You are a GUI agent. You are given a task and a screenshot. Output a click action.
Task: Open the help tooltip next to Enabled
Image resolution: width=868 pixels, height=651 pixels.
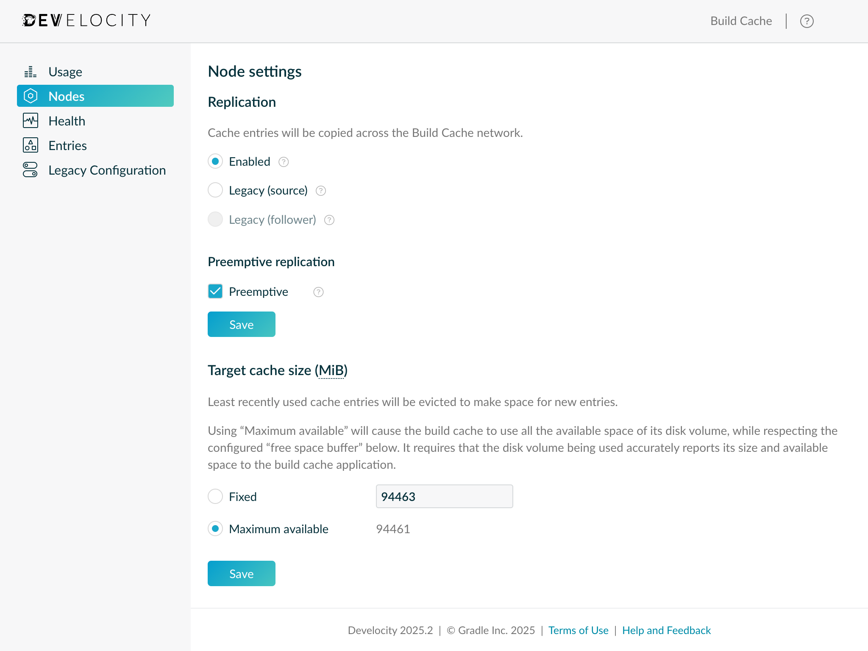click(283, 161)
